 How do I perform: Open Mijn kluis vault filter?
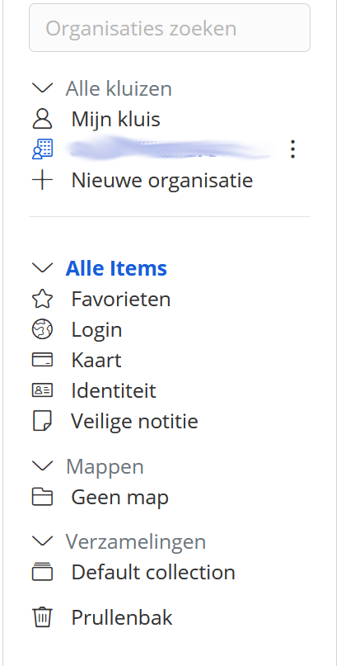116,119
